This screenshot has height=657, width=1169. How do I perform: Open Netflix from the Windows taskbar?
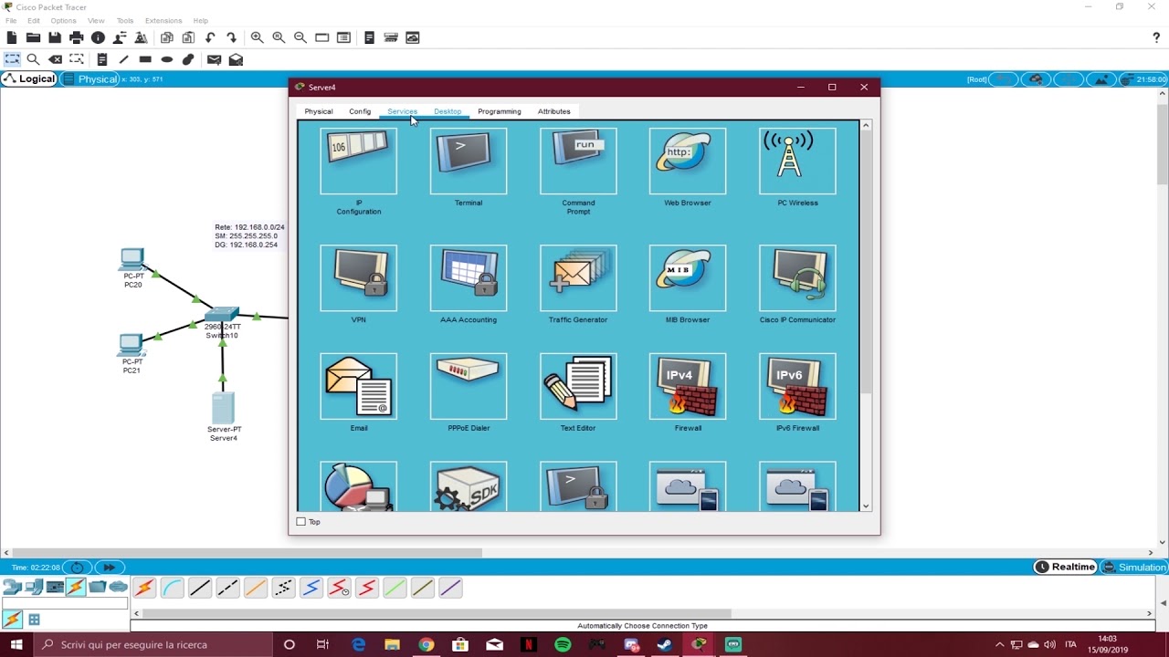pyautogui.click(x=529, y=644)
